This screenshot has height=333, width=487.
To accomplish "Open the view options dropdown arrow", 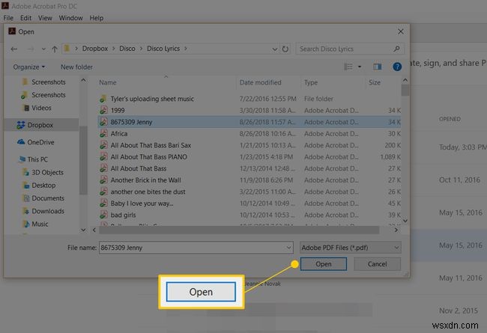I will [x=360, y=67].
